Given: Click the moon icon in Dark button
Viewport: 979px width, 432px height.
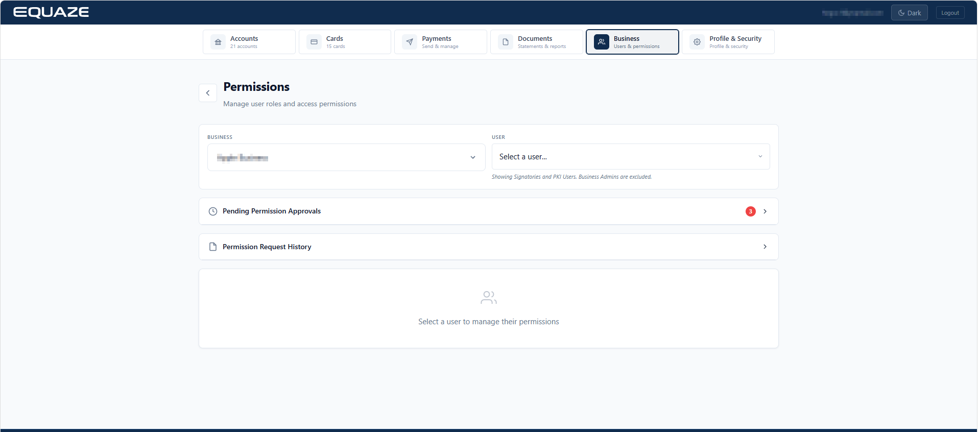Looking at the screenshot, I should (x=901, y=13).
